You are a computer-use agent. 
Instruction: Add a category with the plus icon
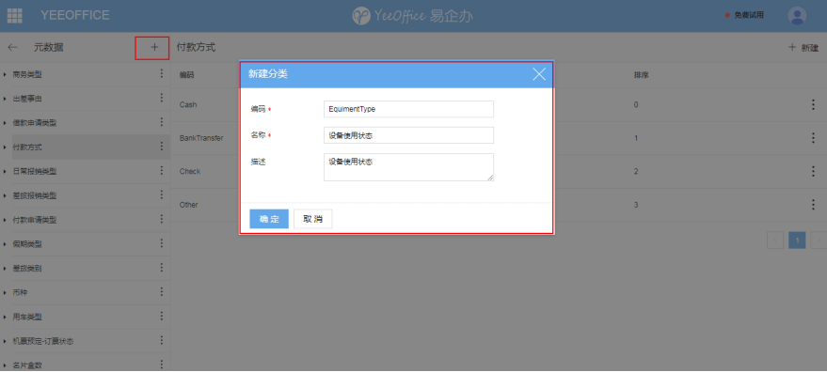click(x=154, y=47)
